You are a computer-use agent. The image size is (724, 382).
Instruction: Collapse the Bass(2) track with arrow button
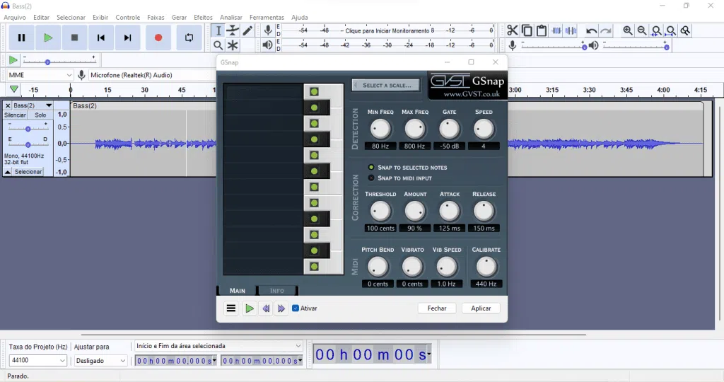(x=7, y=172)
